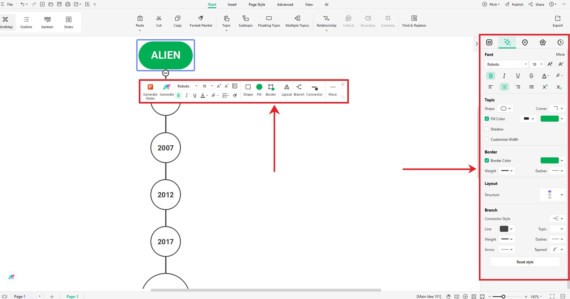
Task: Open the AI ribbon tab
Action: pos(326,5)
